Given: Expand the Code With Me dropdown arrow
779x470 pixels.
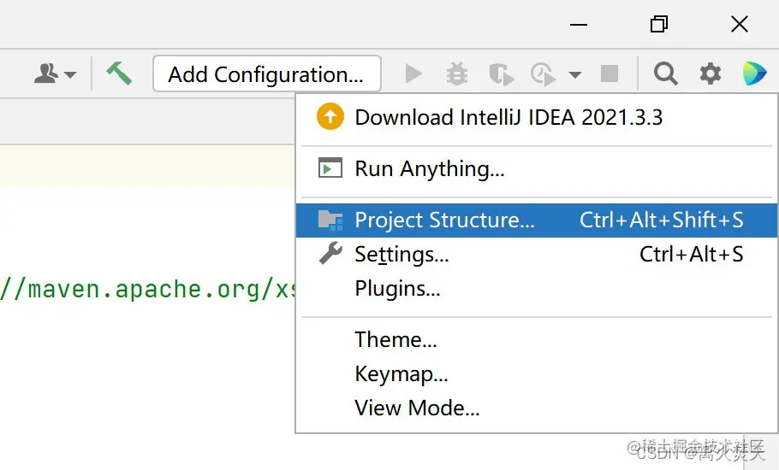Looking at the screenshot, I should (x=70, y=75).
